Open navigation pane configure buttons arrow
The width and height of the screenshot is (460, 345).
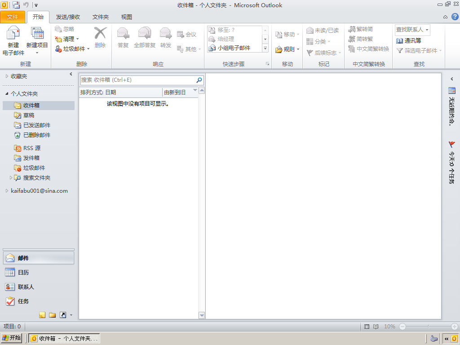71,315
